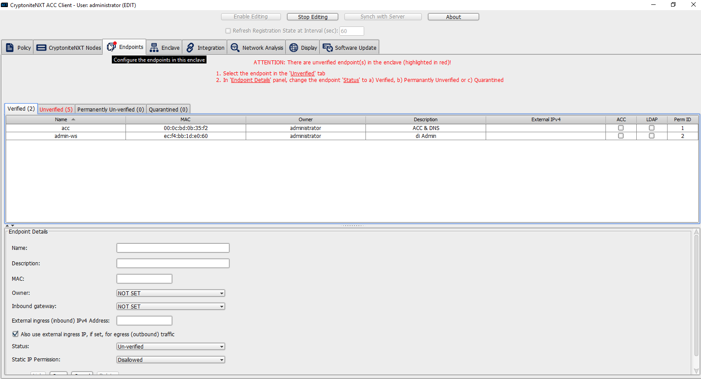
Task: Switch to the Verified (2) tab
Action: pyautogui.click(x=21, y=109)
